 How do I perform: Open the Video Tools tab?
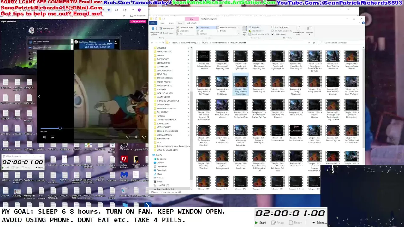click(x=192, y=23)
